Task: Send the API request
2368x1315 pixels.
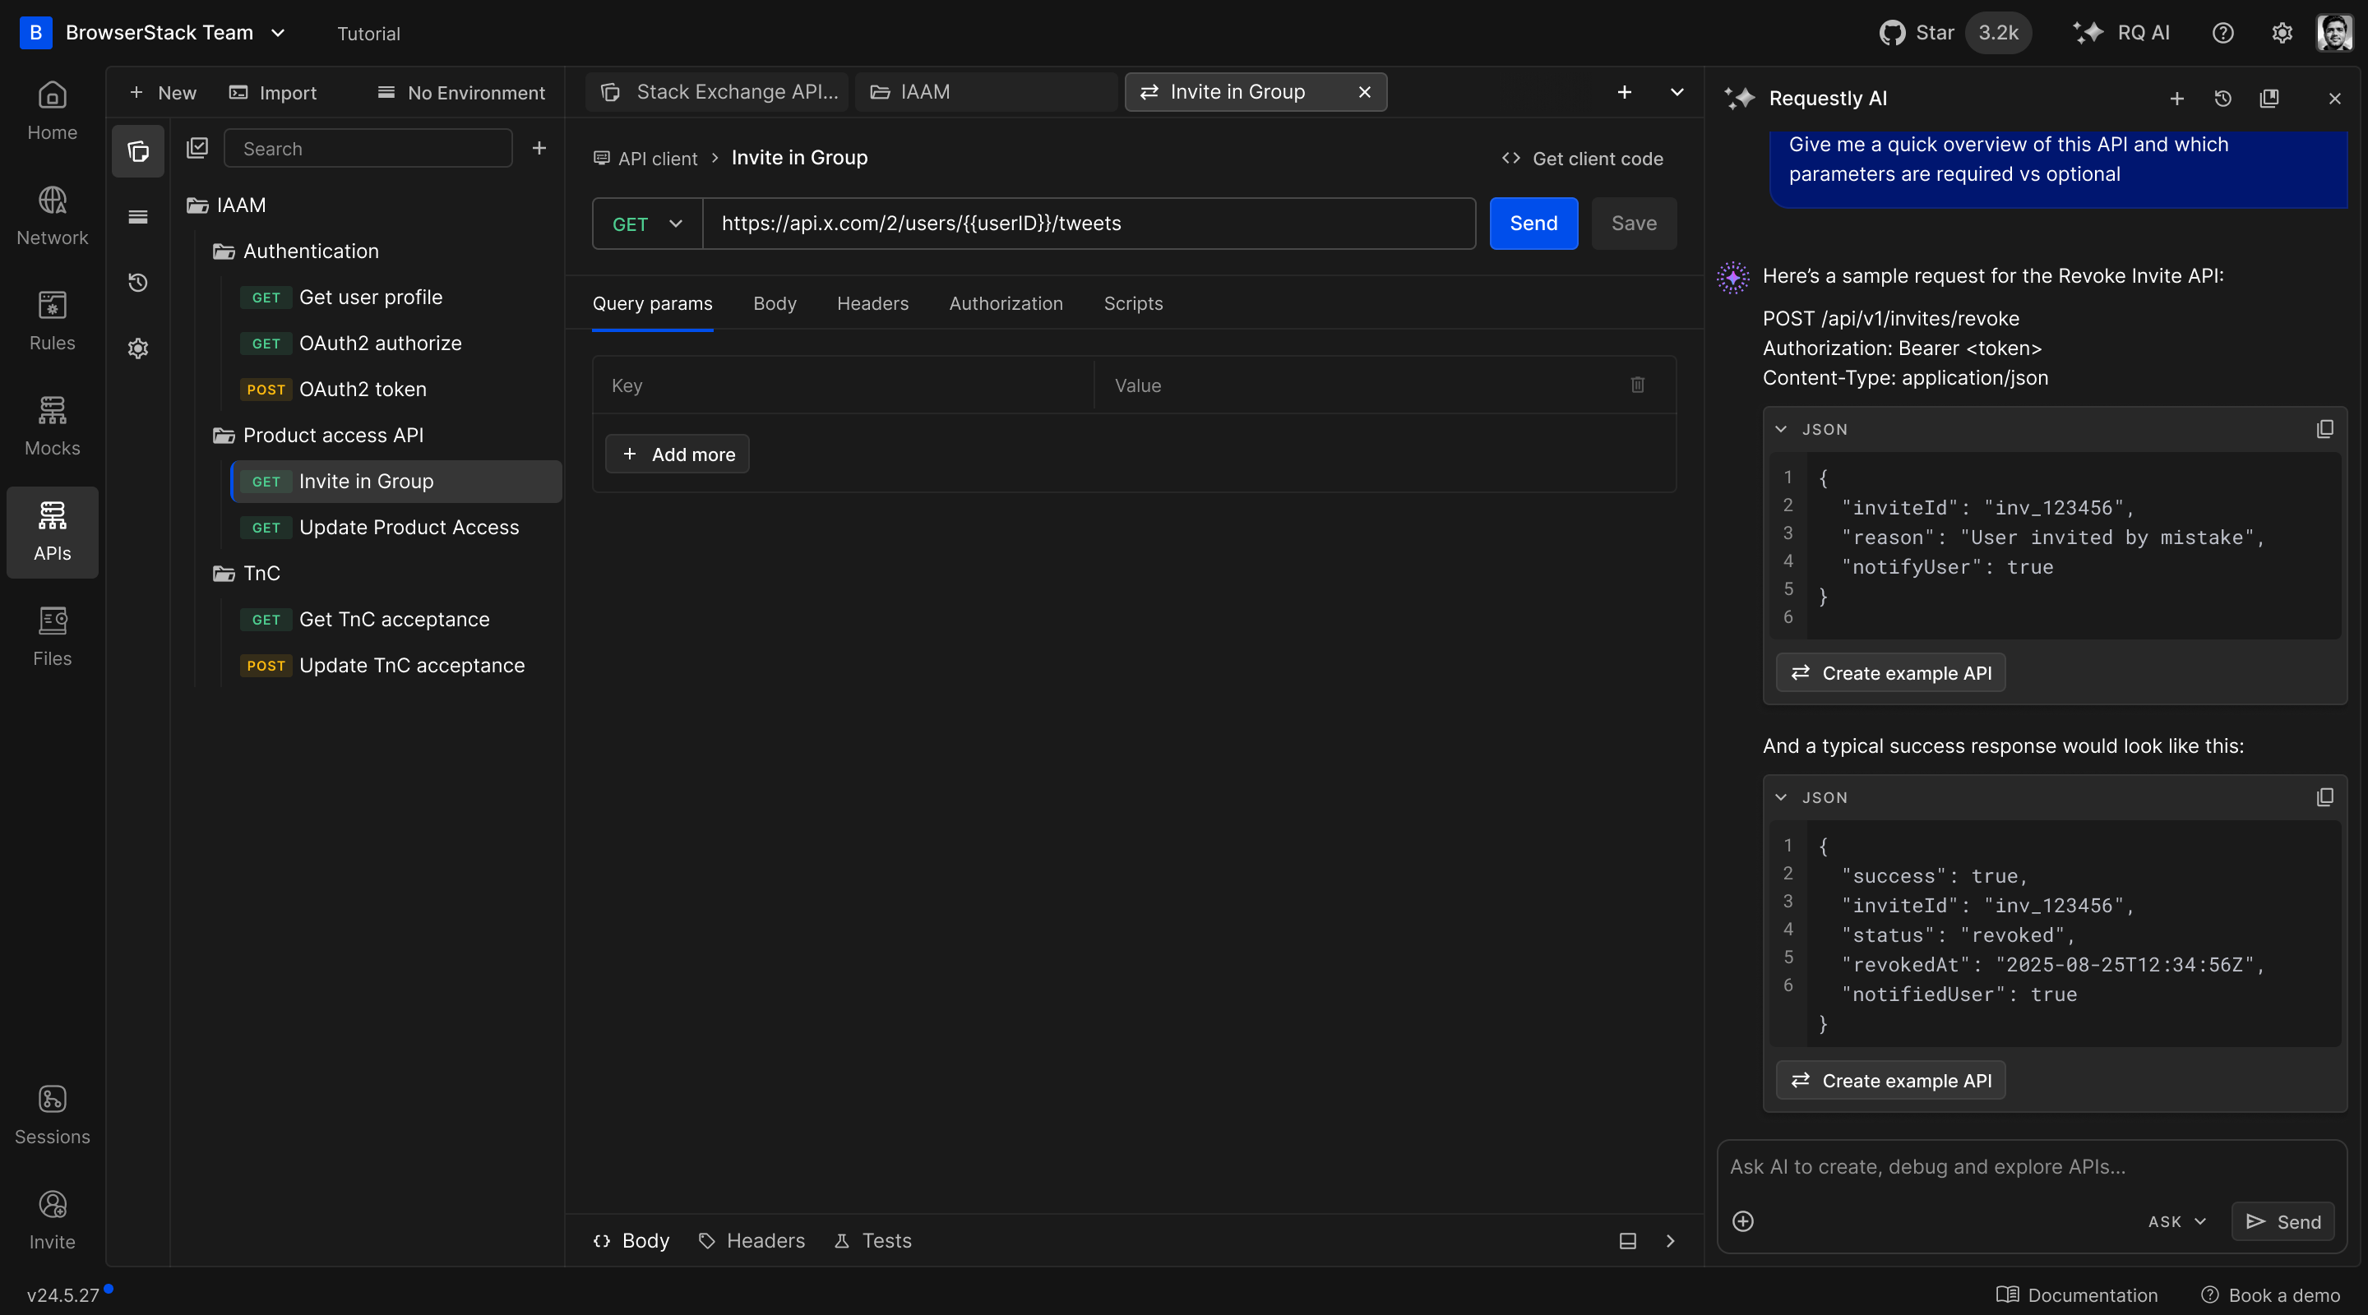Action: tap(1533, 224)
